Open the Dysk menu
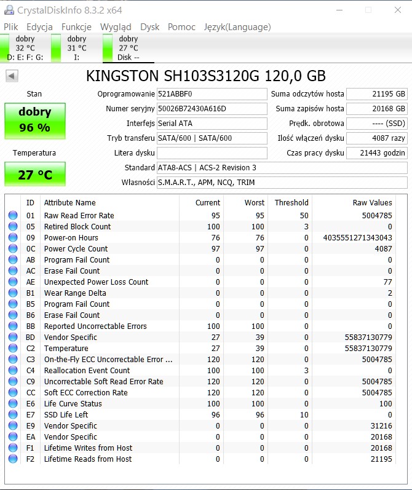Viewport: 412px width, 490px height. 149,27
